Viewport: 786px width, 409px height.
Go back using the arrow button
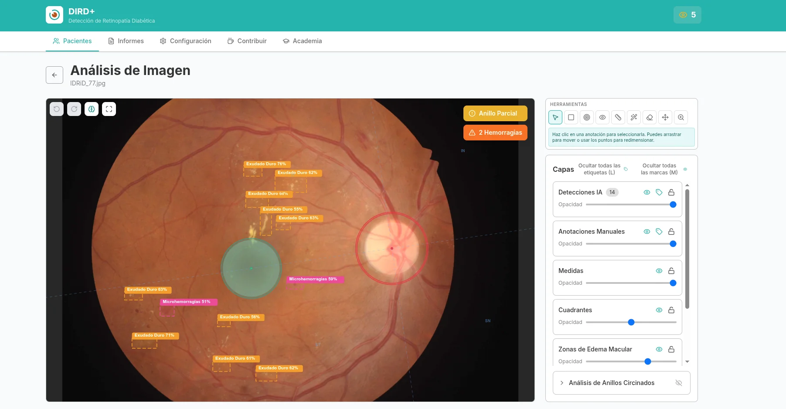click(x=54, y=75)
